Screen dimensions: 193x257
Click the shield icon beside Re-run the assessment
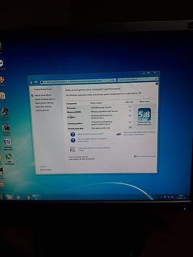[135, 156]
